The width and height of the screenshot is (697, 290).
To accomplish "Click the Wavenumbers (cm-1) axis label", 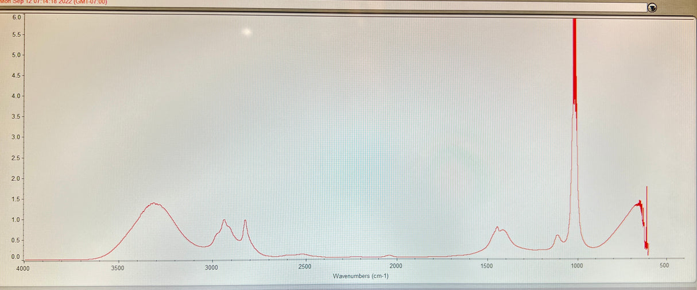I will (x=361, y=276).
